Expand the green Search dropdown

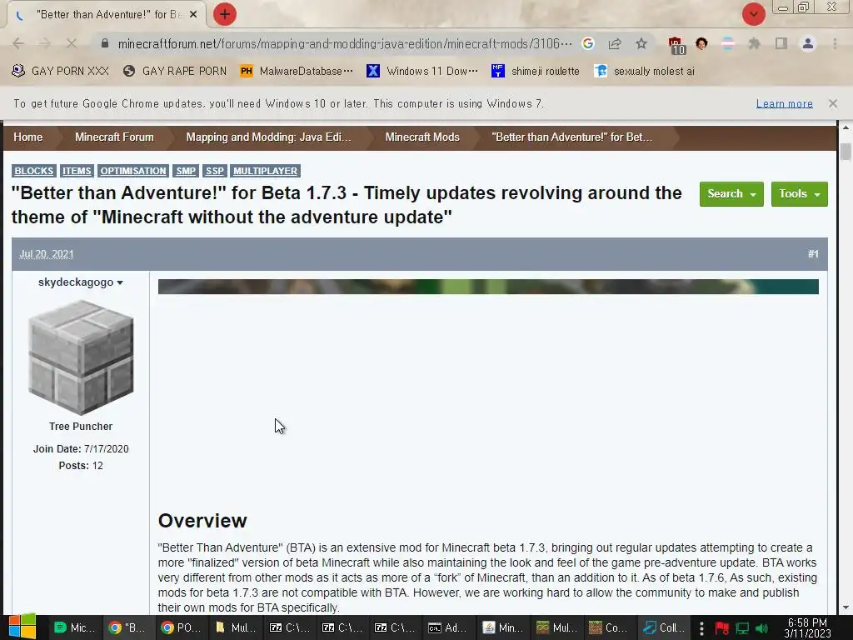731,194
